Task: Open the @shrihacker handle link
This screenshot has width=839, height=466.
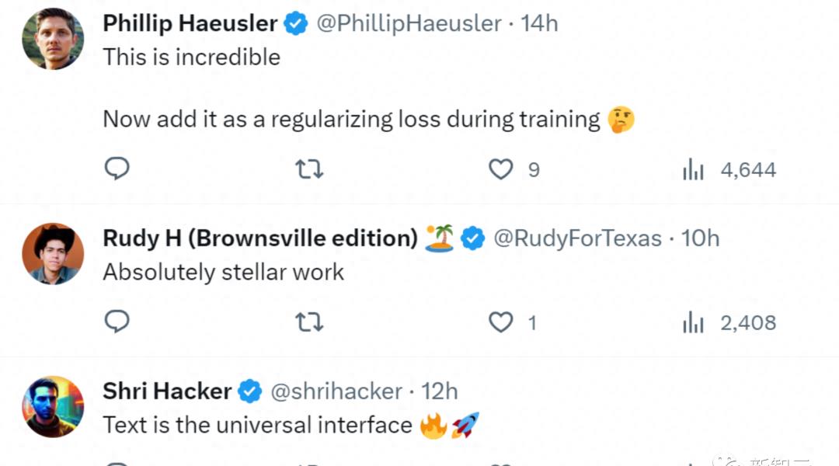Action: point(336,391)
